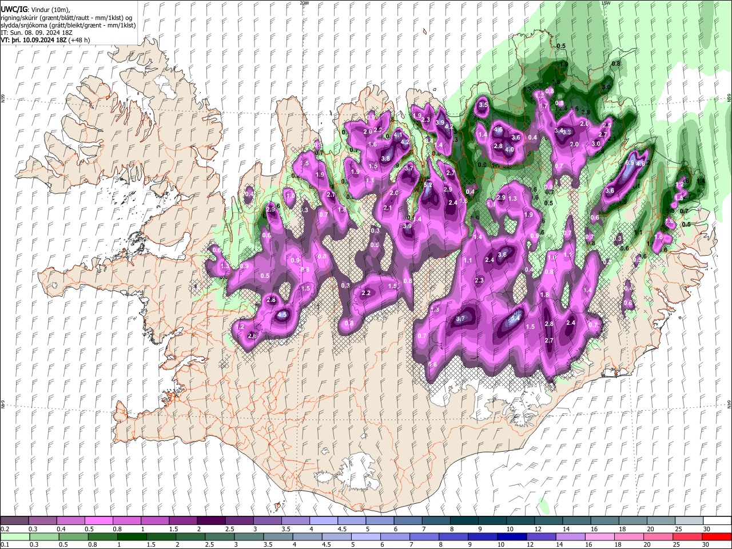This screenshot has width=732, height=549.
Task: Click the 5.4 value's neighbor labeled 3.7 in south
Action: [x=461, y=319]
